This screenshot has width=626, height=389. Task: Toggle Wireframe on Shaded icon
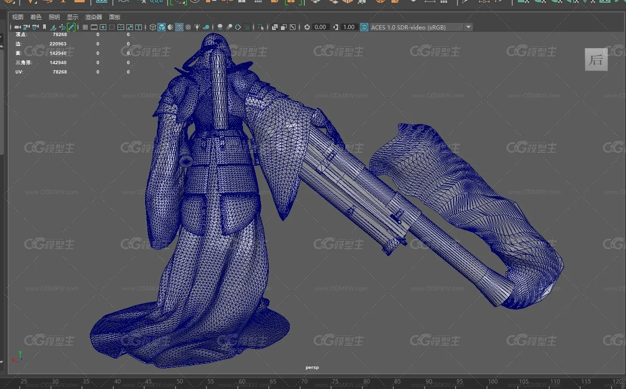coord(179,27)
